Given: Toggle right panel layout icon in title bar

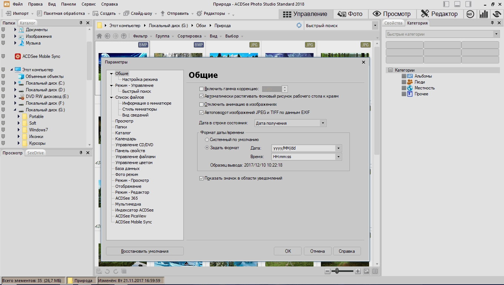Looking at the screenshot, I should tap(468, 4).
